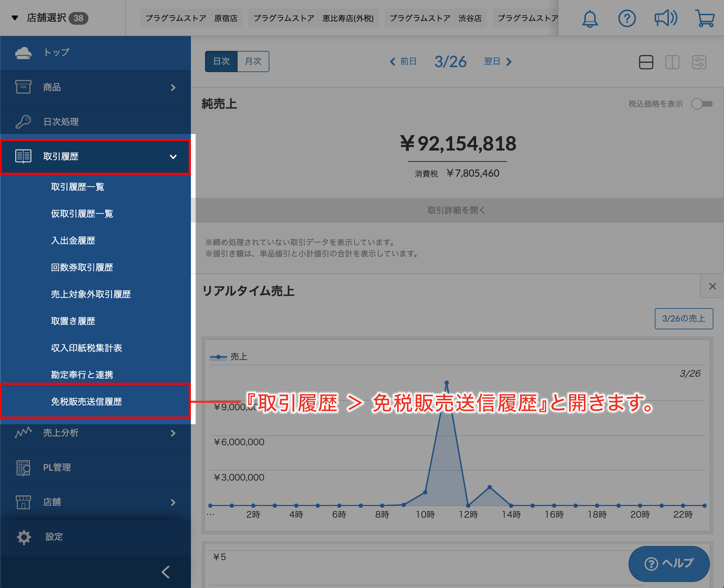This screenshot has height=588, width=724.
Task: Click the 3/26 date heading
Action: pos(450,61)
